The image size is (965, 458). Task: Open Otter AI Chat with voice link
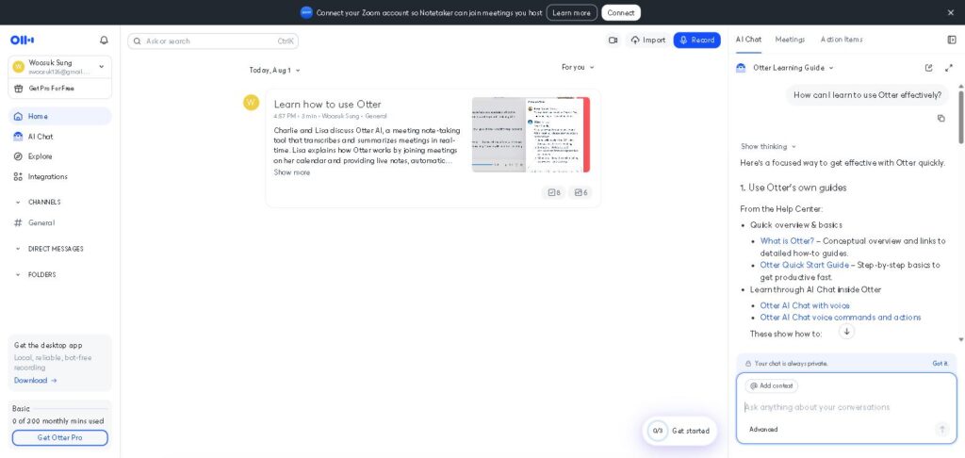coord(805,305)
